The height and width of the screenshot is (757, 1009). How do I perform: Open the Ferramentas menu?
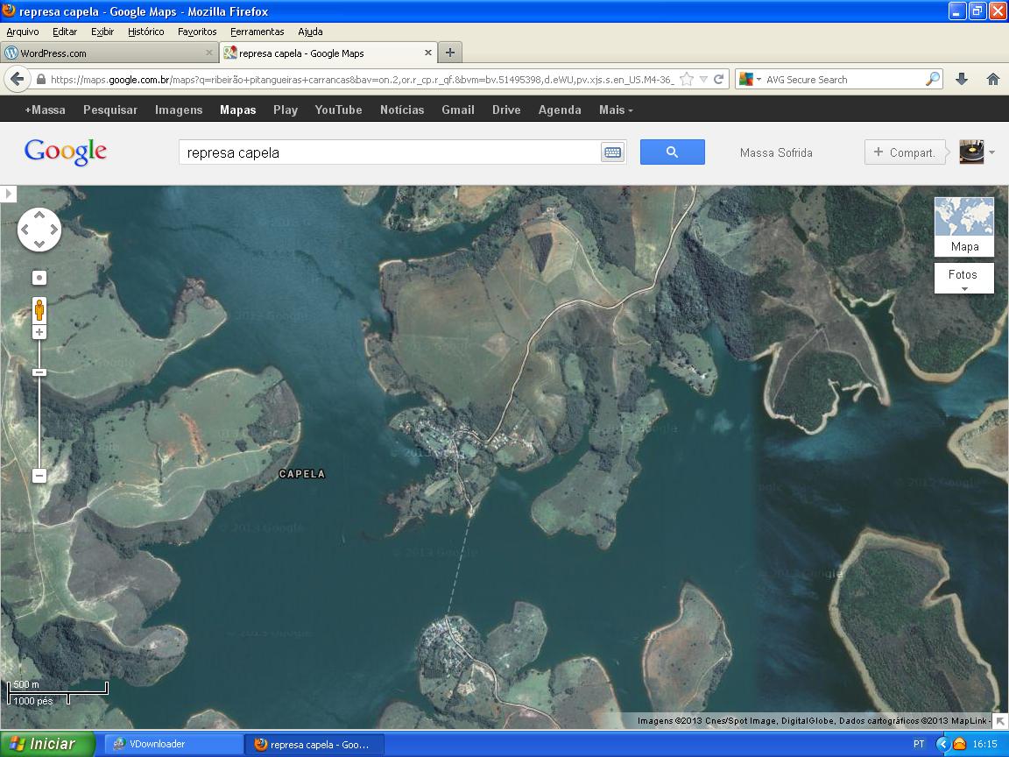(x=257, y=32)
